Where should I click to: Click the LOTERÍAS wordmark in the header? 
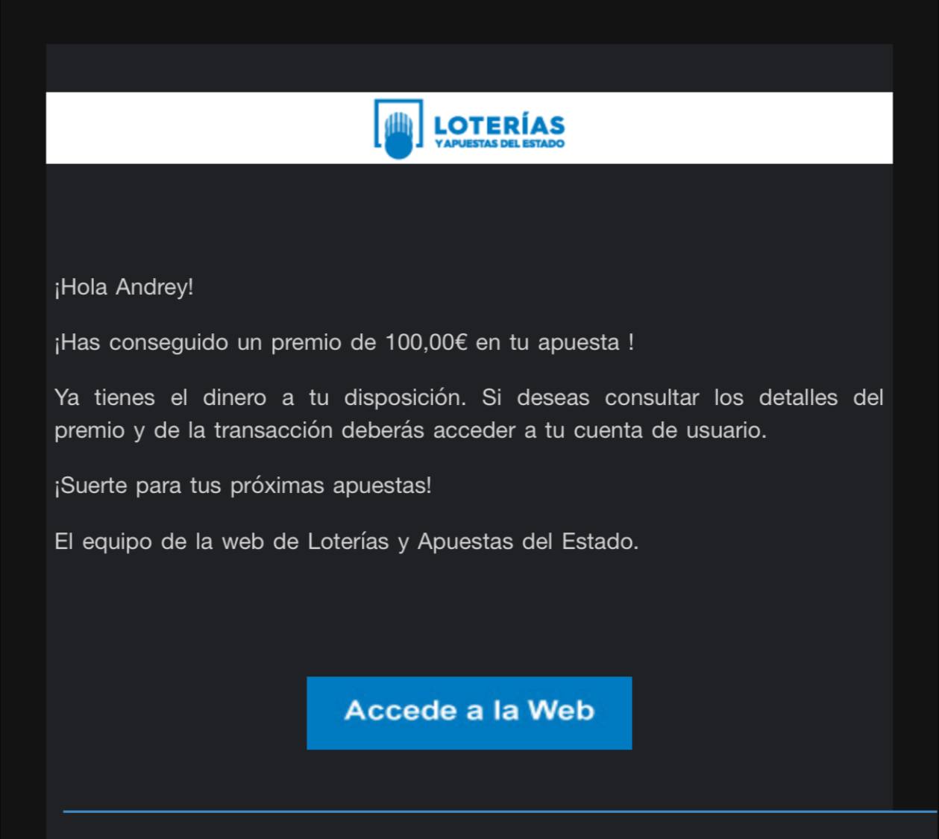[x=499, y=125]
